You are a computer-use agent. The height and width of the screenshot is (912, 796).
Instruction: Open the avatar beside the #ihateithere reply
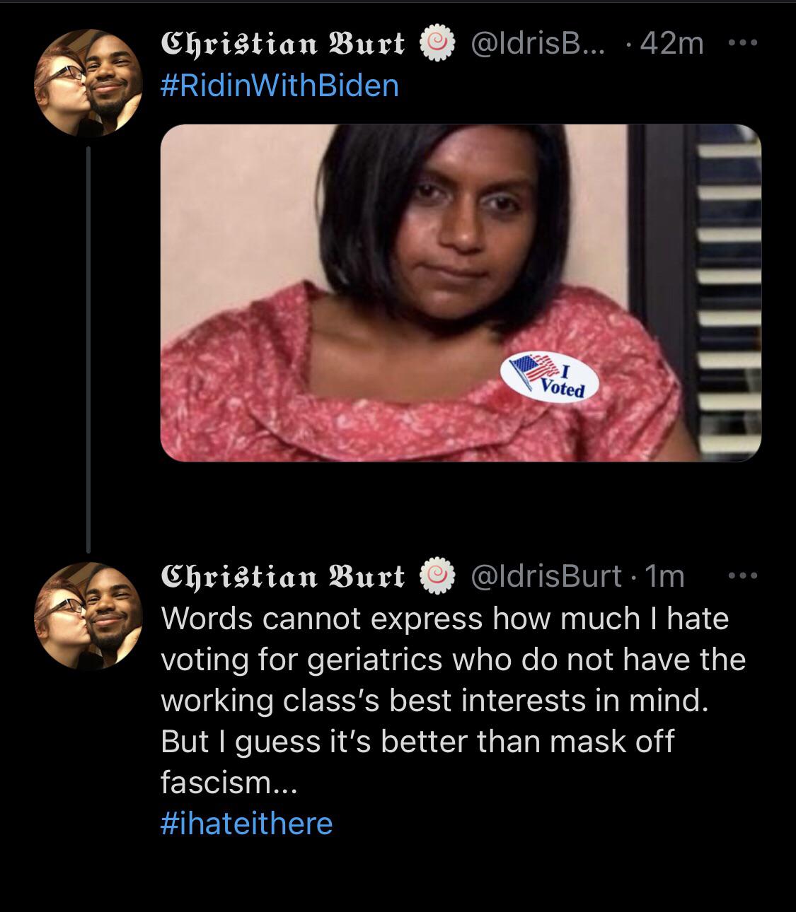88,615
